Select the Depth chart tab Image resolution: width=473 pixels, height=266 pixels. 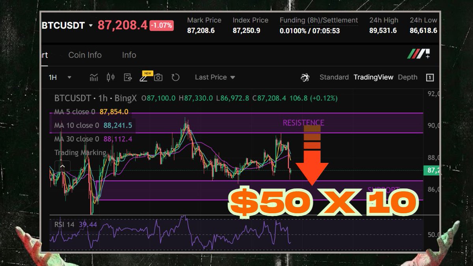(408, 77)
